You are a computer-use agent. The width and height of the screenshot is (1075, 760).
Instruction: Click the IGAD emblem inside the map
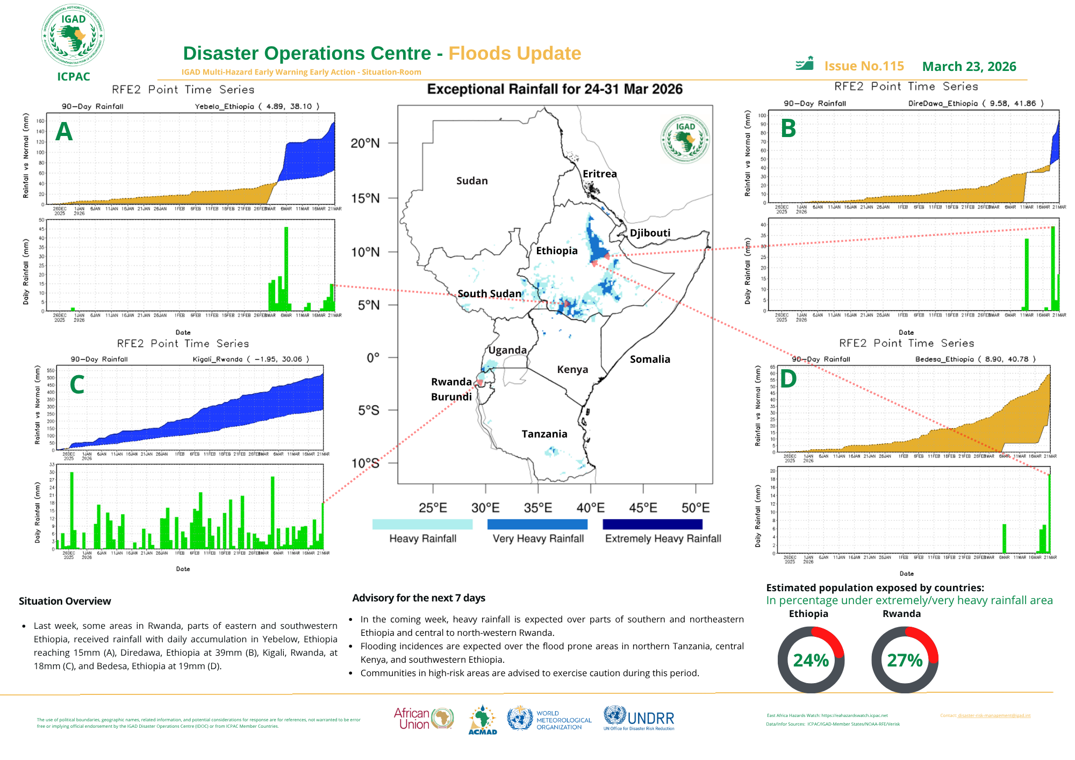coord(685,139)
